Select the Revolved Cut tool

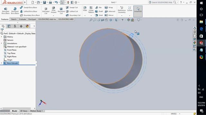(61, 11)
